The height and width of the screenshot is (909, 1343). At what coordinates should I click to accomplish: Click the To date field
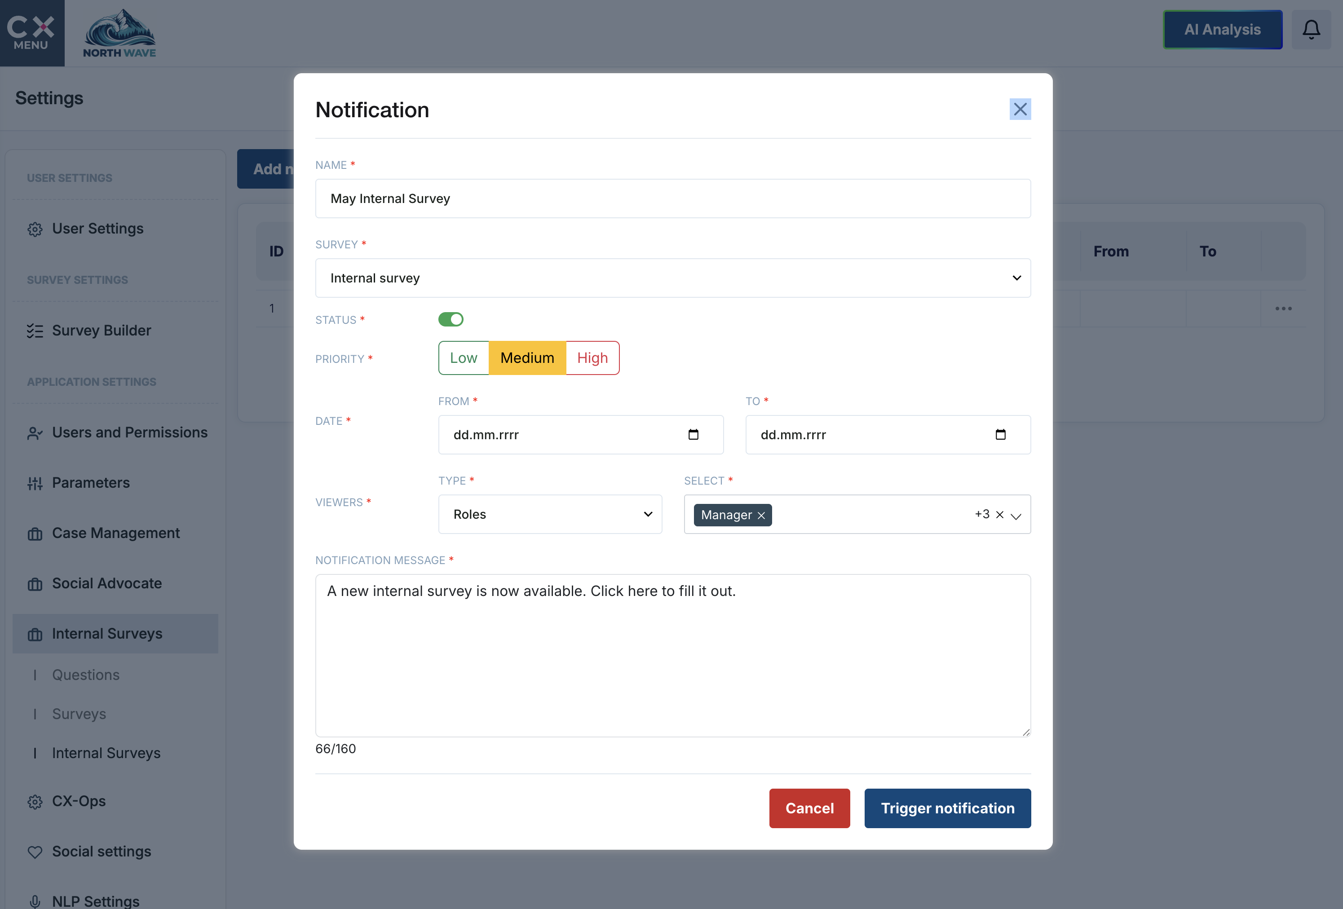coord(888,435)
